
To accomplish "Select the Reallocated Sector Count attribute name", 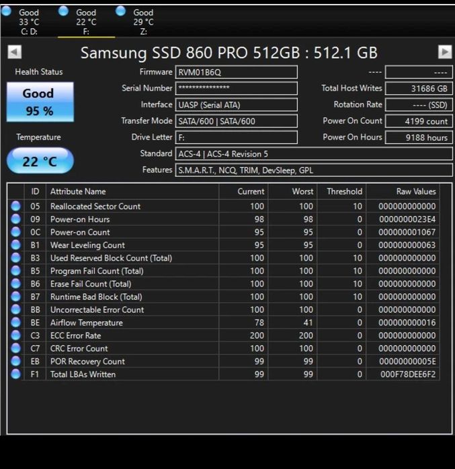I will pyautogui.click(x=95, y=207).
